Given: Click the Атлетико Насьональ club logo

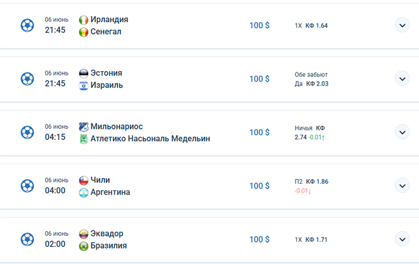Looking at the screenshot, I should (84, 139).
